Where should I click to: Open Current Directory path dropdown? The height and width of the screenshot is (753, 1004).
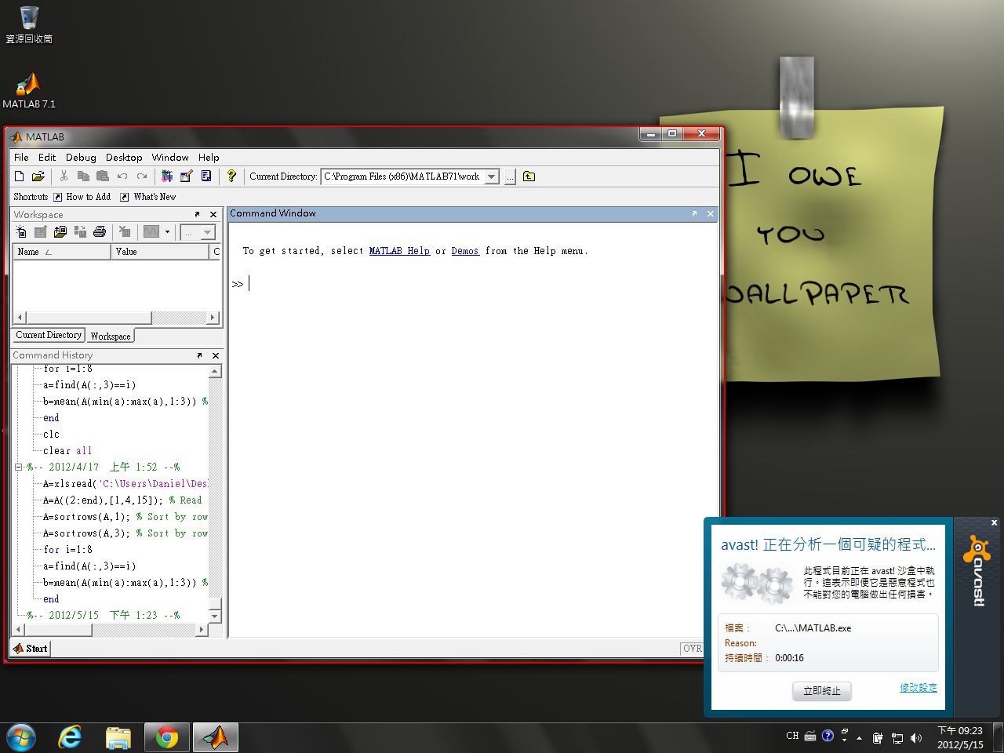coord(492,176)
